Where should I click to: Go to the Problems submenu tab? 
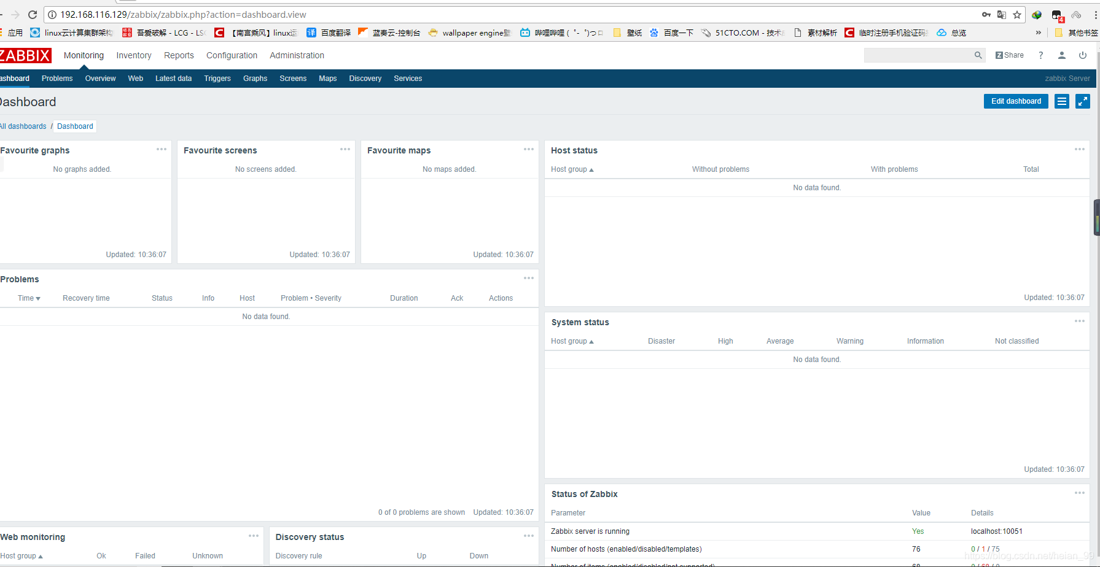(57, 79)
